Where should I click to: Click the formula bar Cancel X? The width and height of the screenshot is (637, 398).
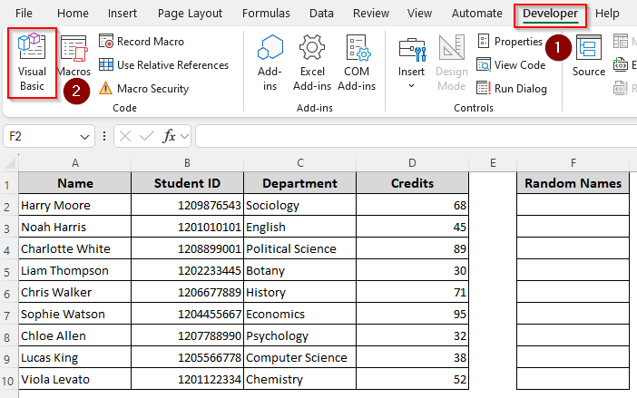point(125,136)
